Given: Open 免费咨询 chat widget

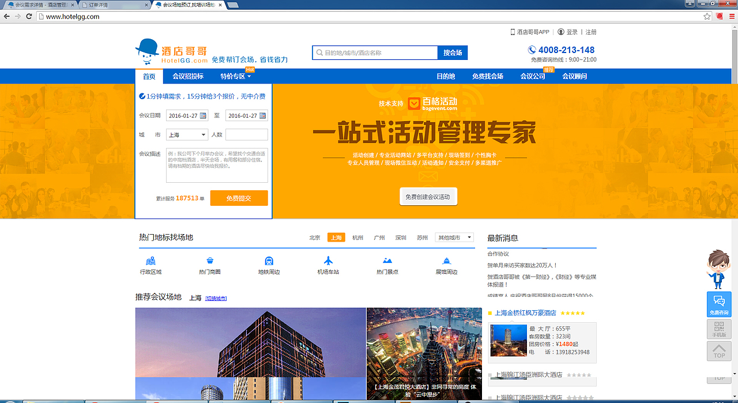Looking at the screenshot, I should [719, 304].
